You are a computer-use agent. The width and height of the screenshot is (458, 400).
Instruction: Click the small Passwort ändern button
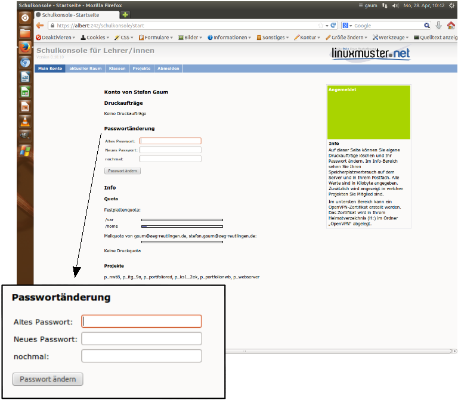[122, 171]
